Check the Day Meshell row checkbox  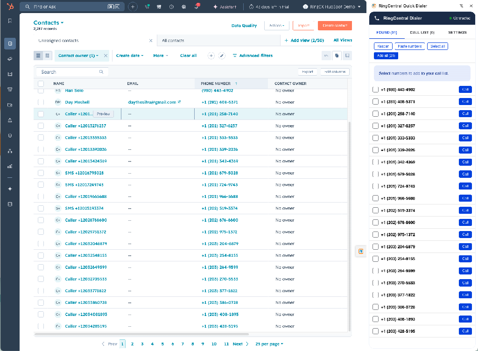pos(41,102)
